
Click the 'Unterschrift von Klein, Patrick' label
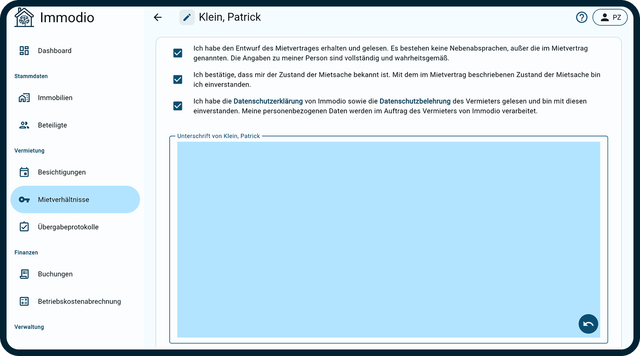click(x=219, y=136)
